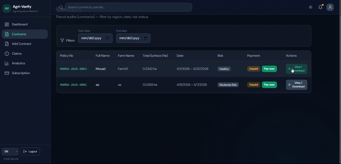Click the Logout button
341x164 pixels.
(30, 151)
